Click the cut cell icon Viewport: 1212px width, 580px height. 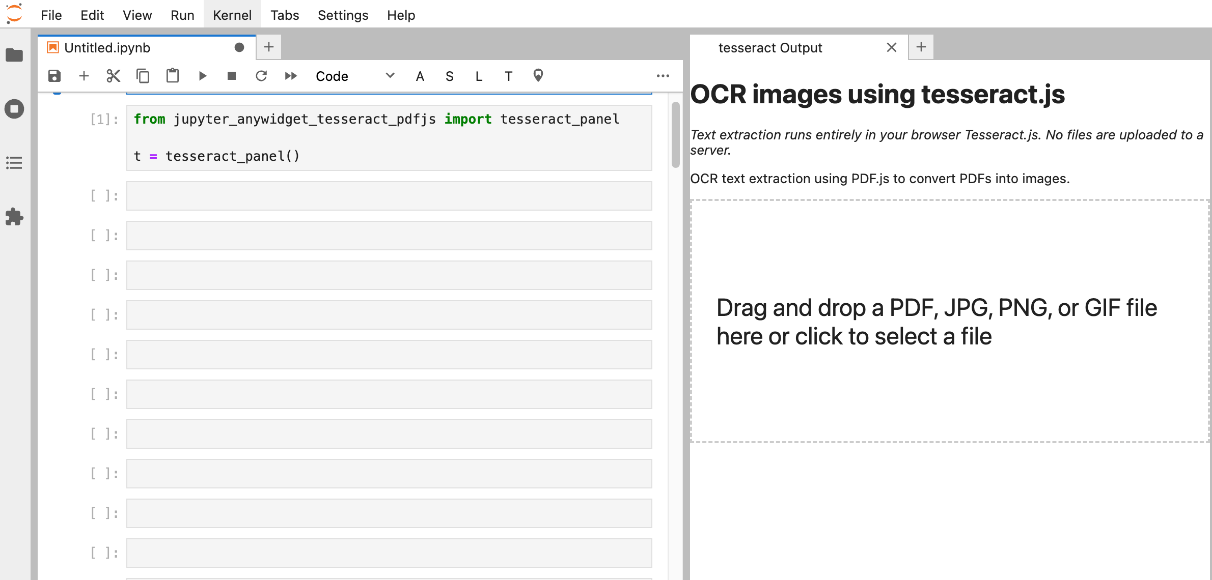tap(113, 75)
